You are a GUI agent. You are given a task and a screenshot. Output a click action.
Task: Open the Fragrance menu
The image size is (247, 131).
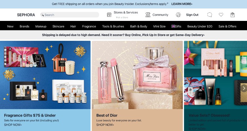click(89, 26)
